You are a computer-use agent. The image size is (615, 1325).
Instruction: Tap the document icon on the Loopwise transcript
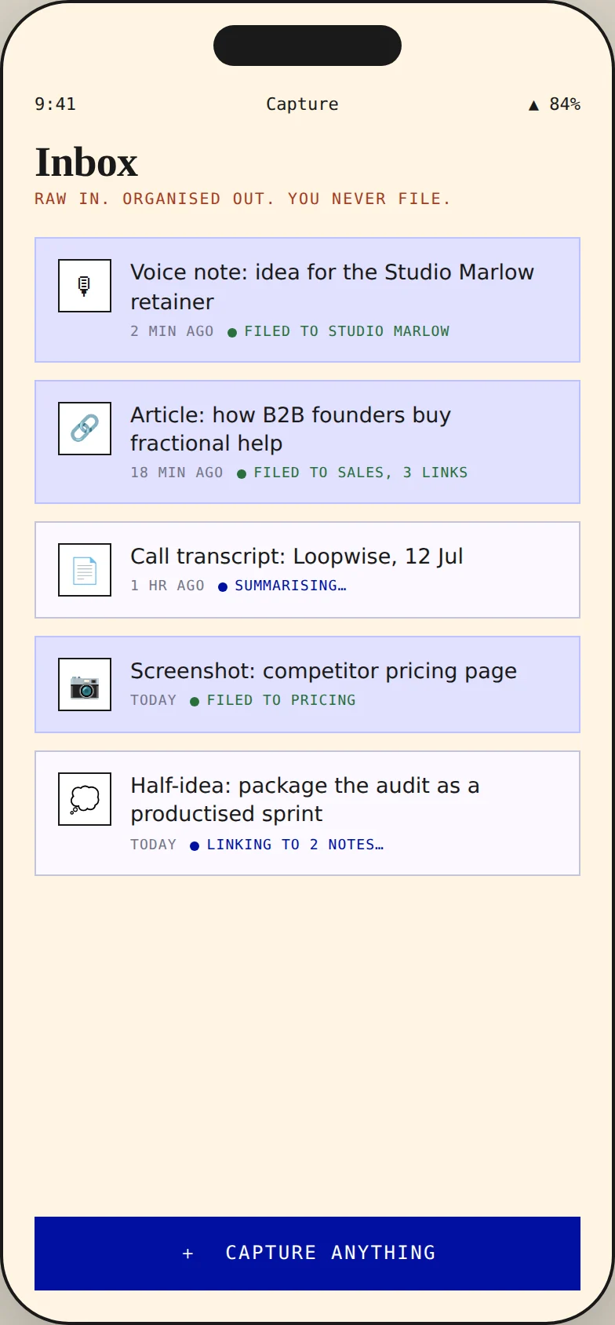(x=85, y=570)
